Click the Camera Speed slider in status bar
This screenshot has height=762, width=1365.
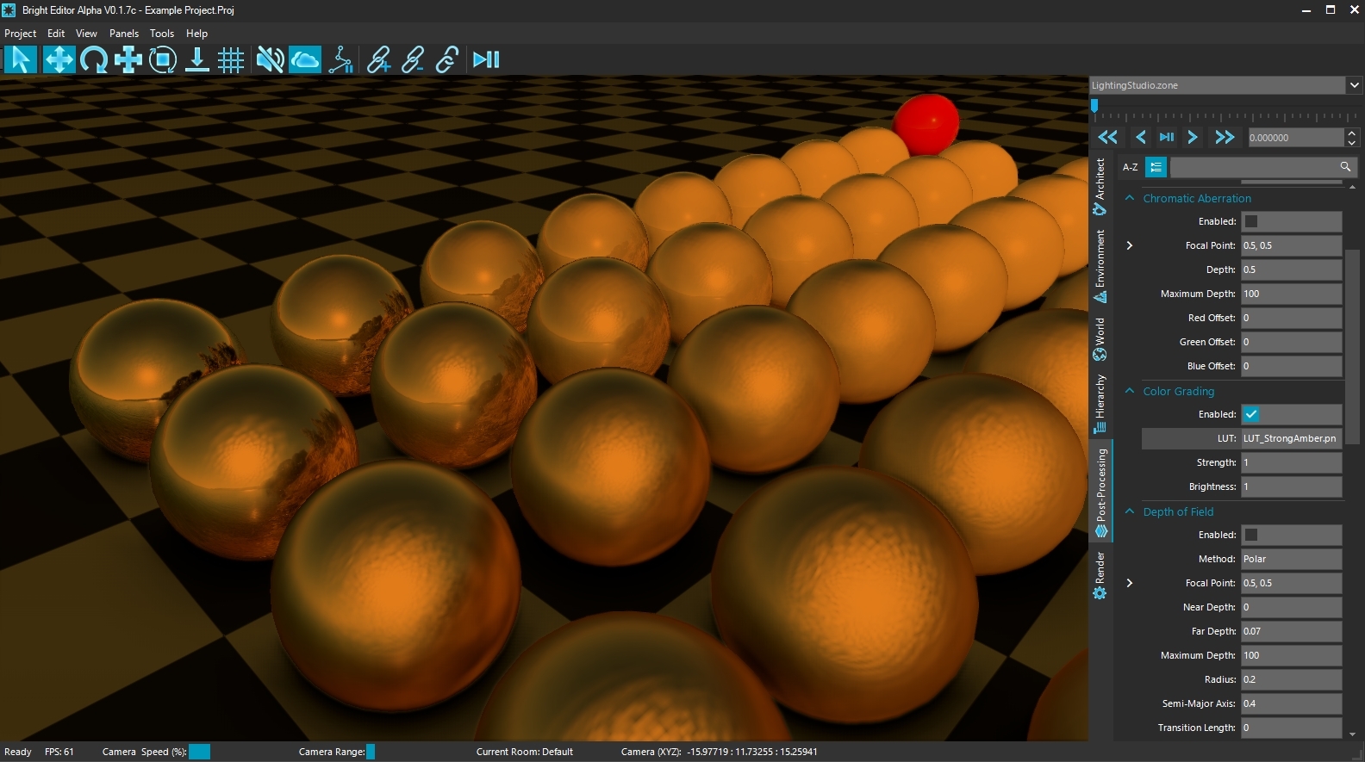click(x=199, y=752)
